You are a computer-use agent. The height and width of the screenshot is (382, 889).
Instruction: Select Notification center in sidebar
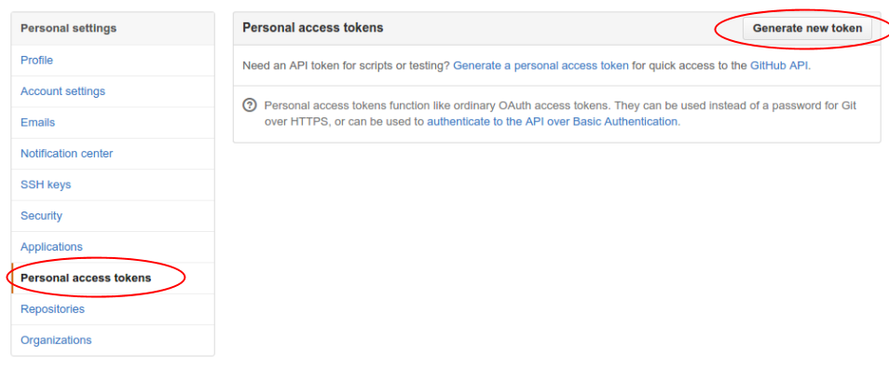pos(66,154)
